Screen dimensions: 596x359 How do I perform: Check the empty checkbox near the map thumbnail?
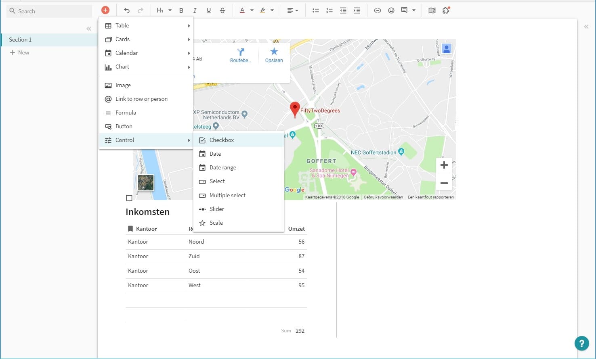(x=129, y=198)
